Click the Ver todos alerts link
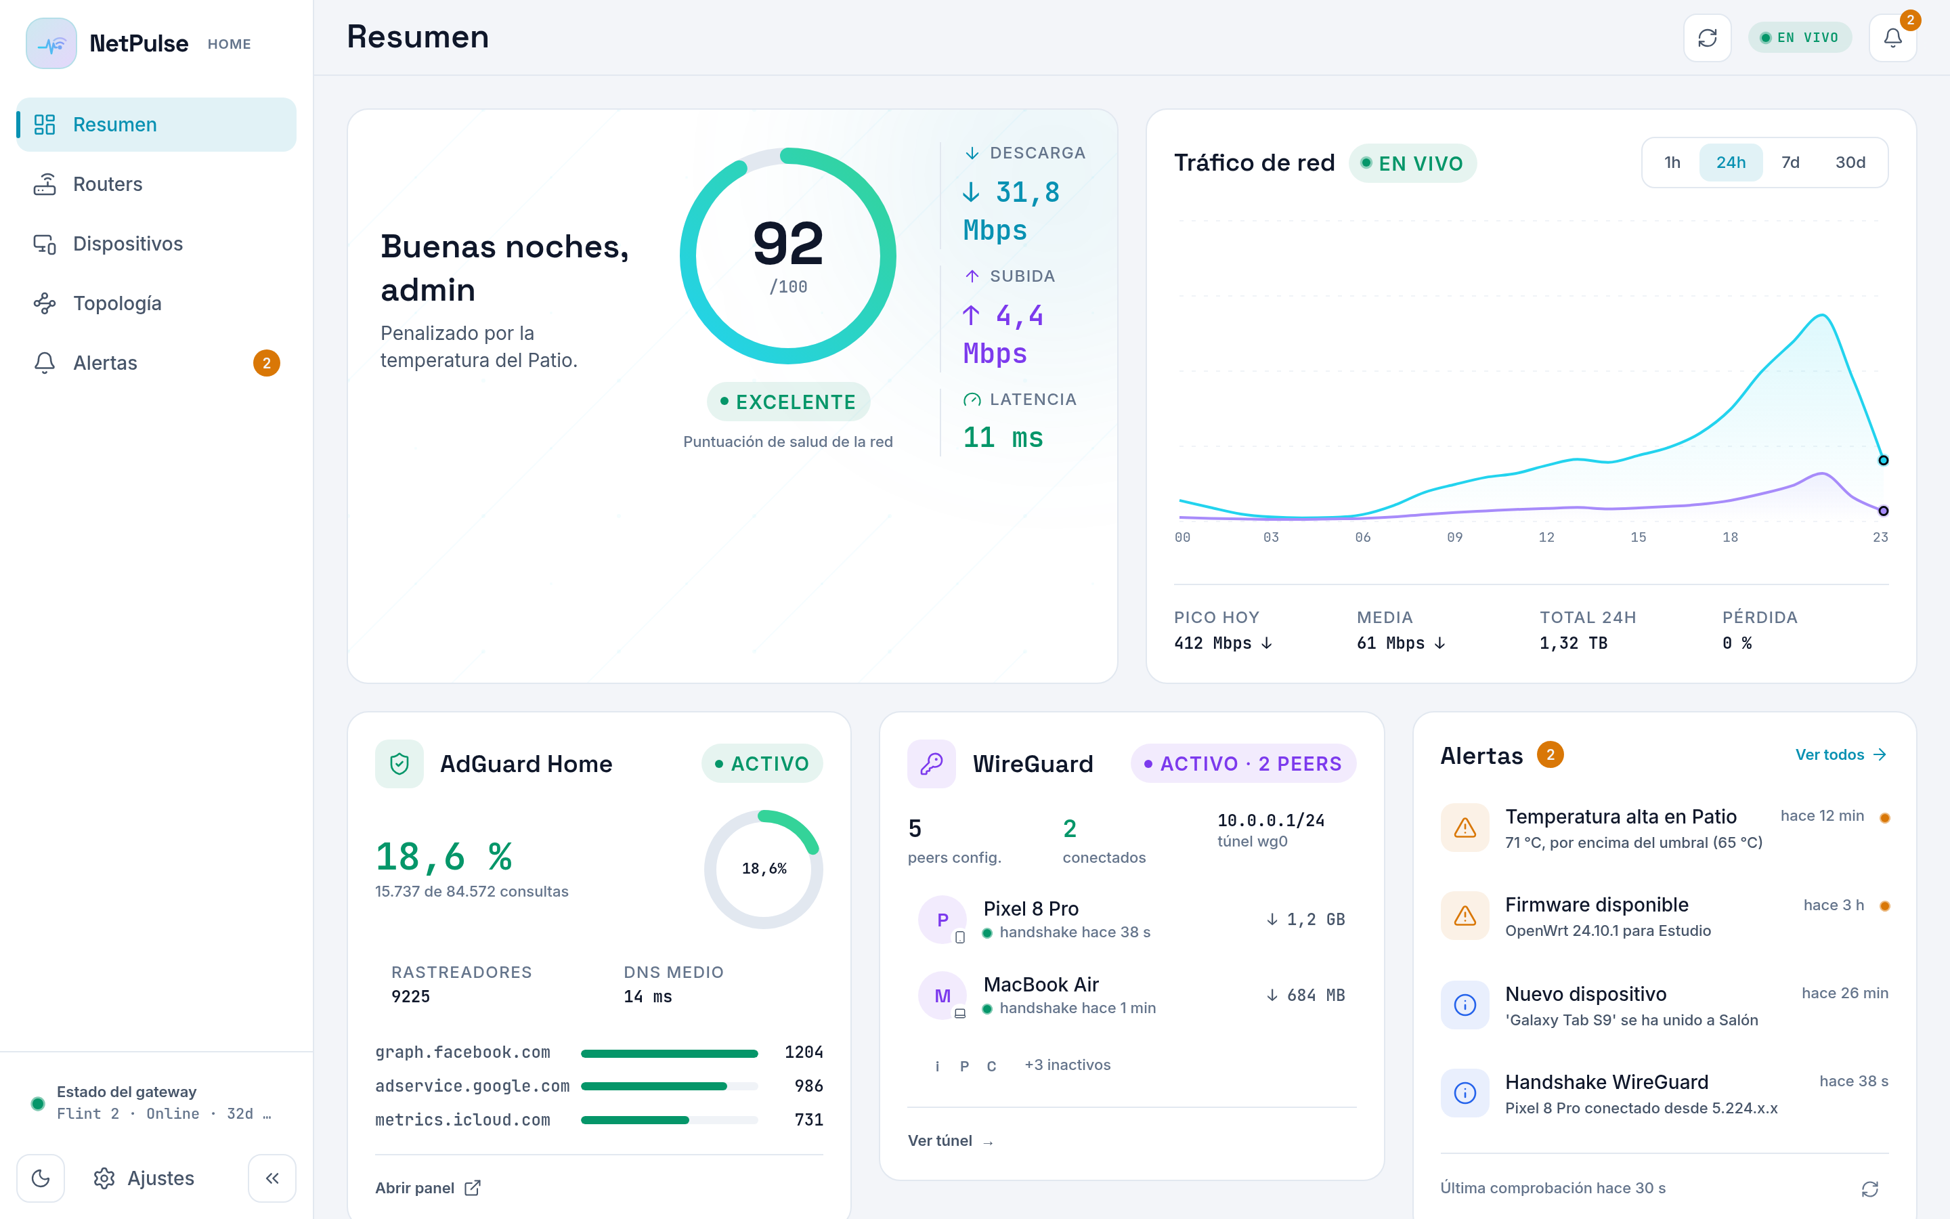The height and width of the screenshot is (1219, 1950). [x=1841, y=754]
